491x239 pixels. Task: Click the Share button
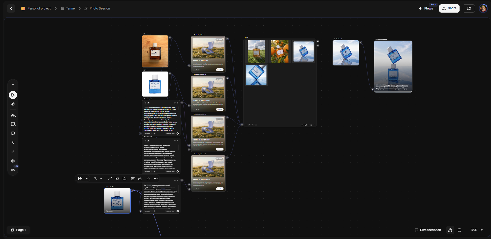449,8
